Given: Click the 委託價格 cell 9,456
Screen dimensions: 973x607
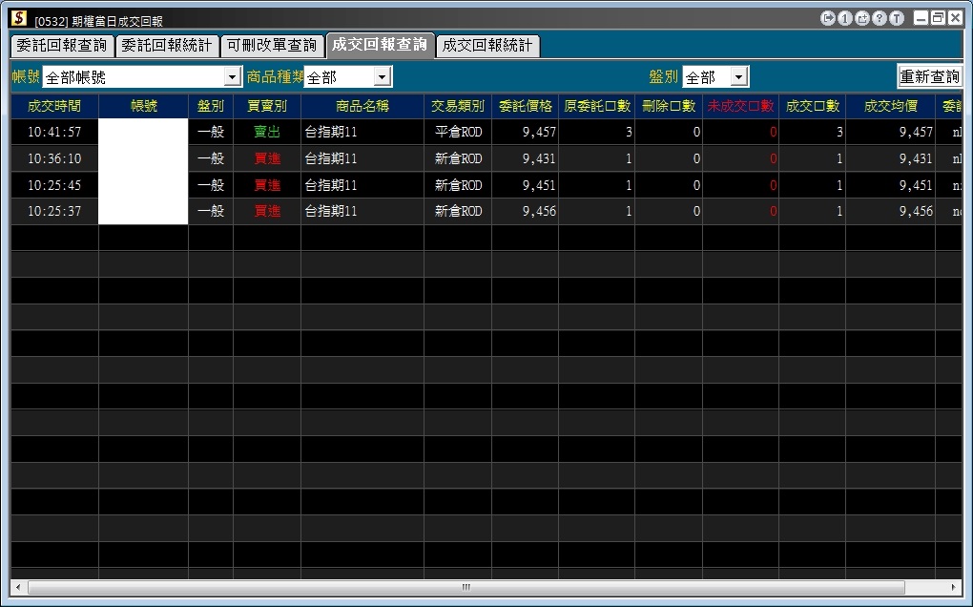Looking at the screenshot, I should 526,211.
